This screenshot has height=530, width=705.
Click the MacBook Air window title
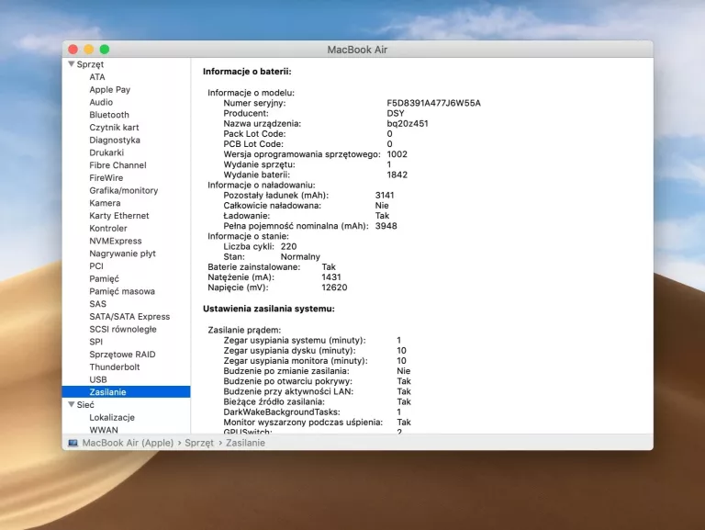click(x=357, y=50)
